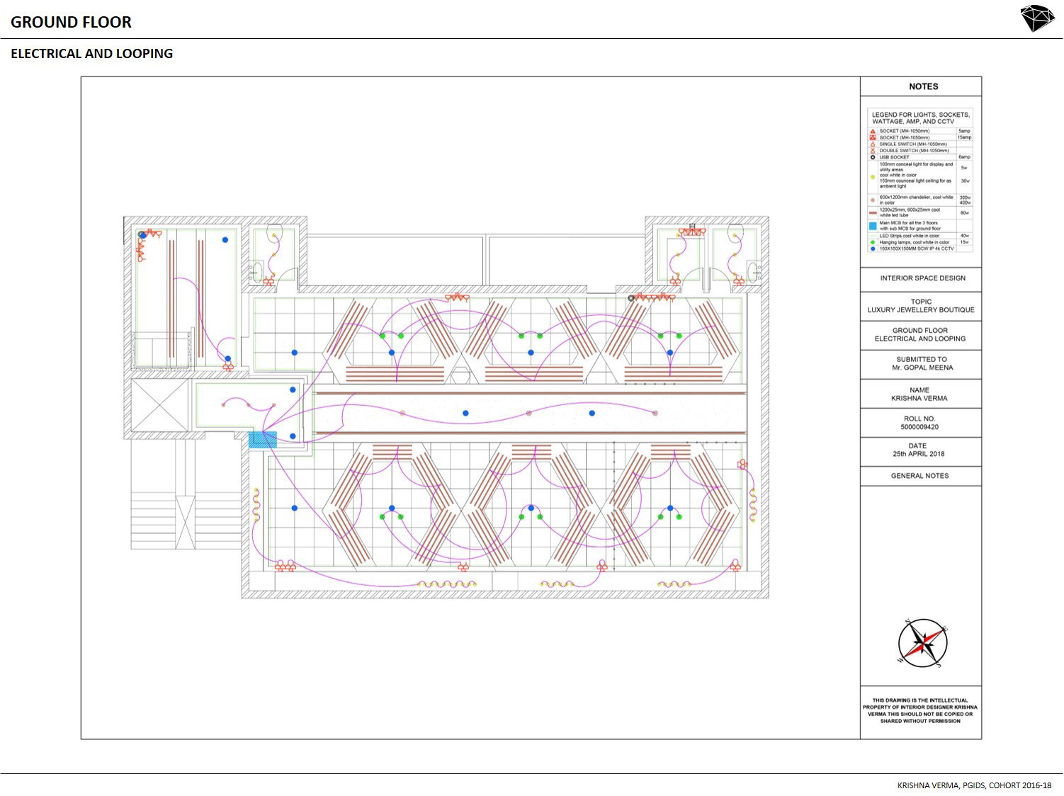Click the GENERAL NOTES cell
The height and width of the screenshot is (796, 1064).
tap(919, 476)
